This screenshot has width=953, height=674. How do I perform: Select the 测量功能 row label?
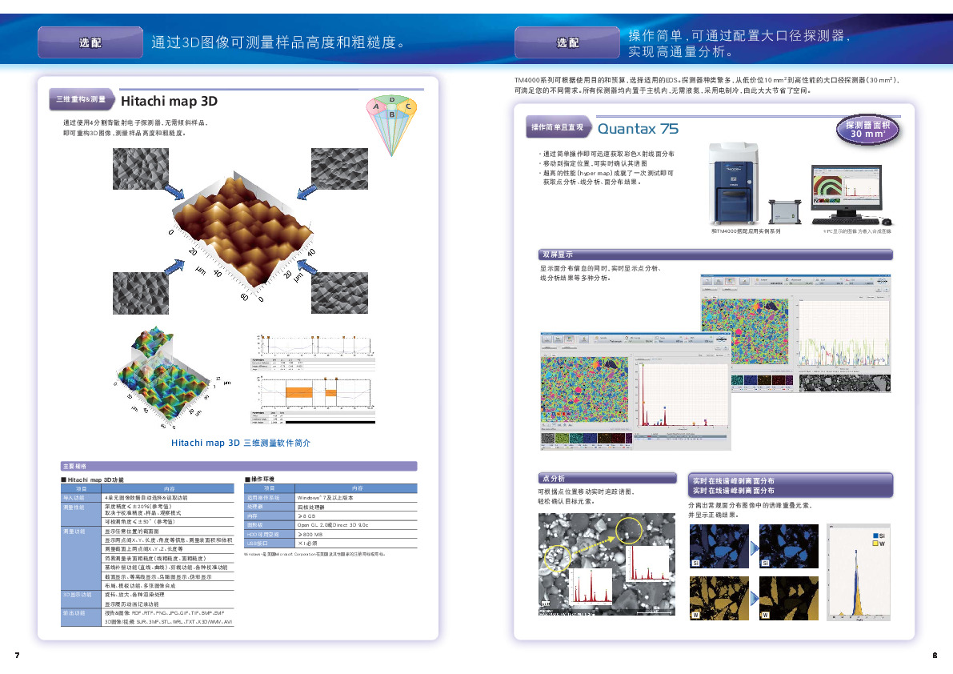pos(80,558)
